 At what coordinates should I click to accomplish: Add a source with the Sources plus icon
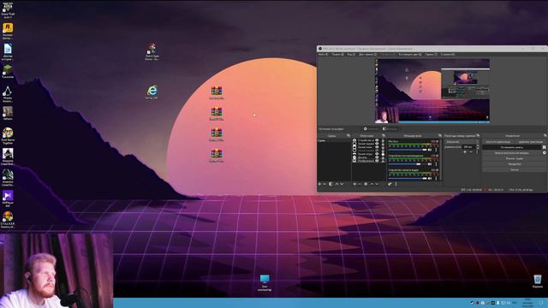pyautogui.click(x=354, y=184)
